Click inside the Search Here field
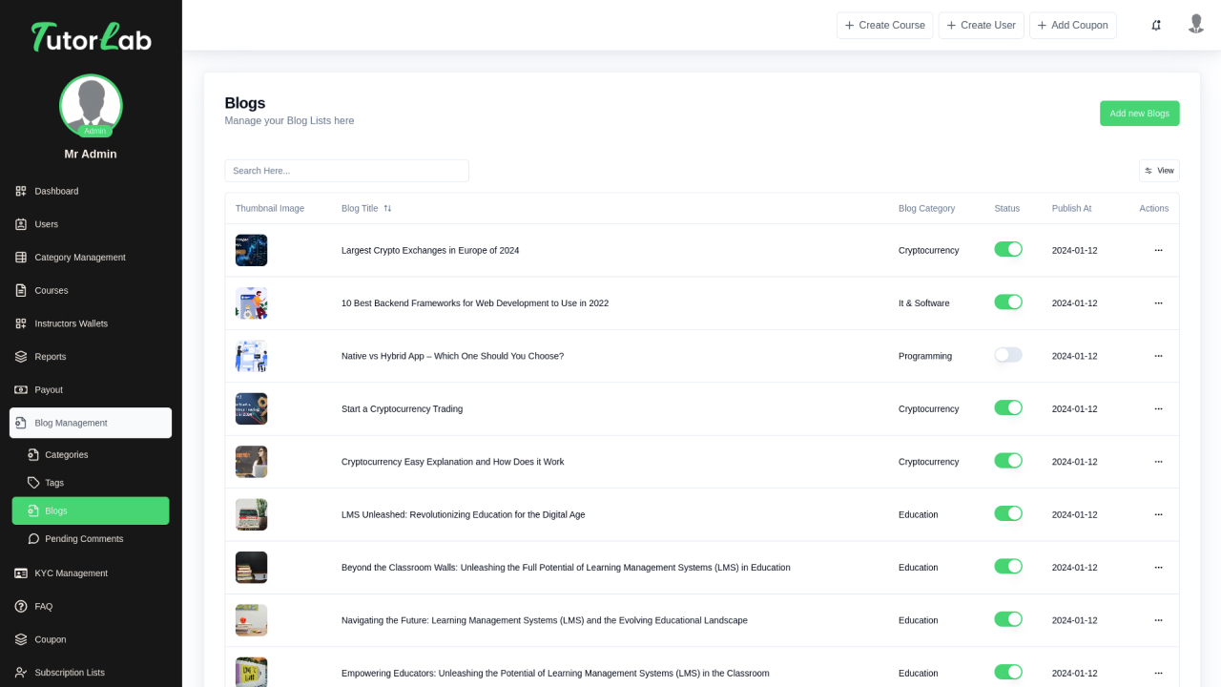This screenshot has width=1221, height=687. click(346, 170)
